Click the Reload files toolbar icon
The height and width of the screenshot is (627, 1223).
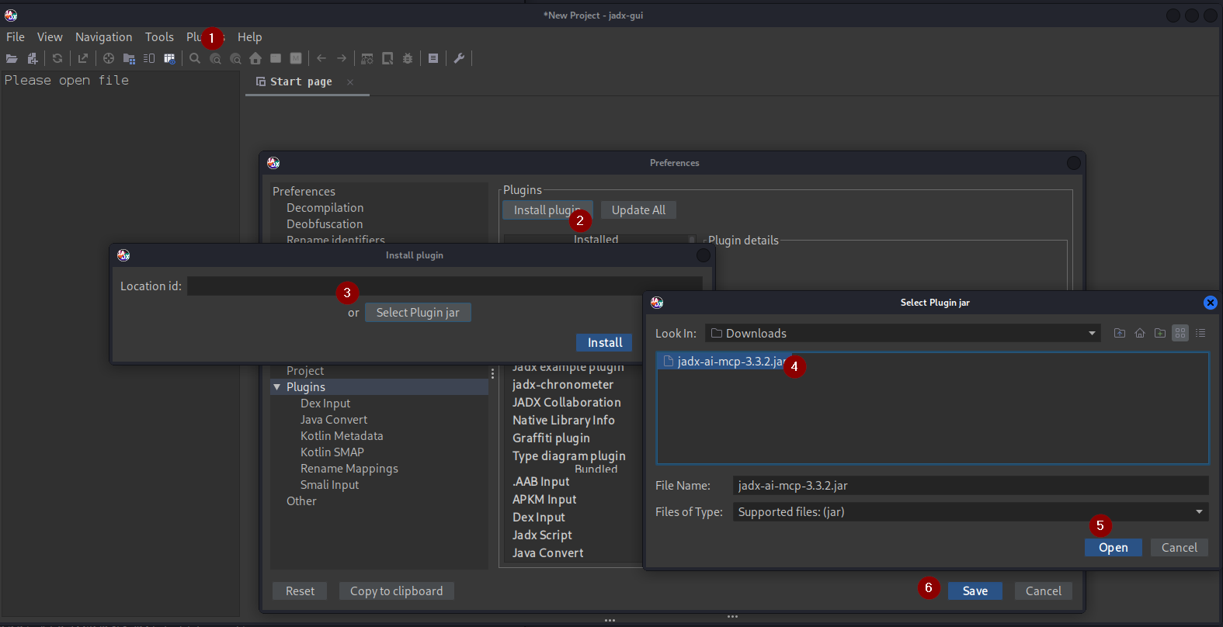57,58
